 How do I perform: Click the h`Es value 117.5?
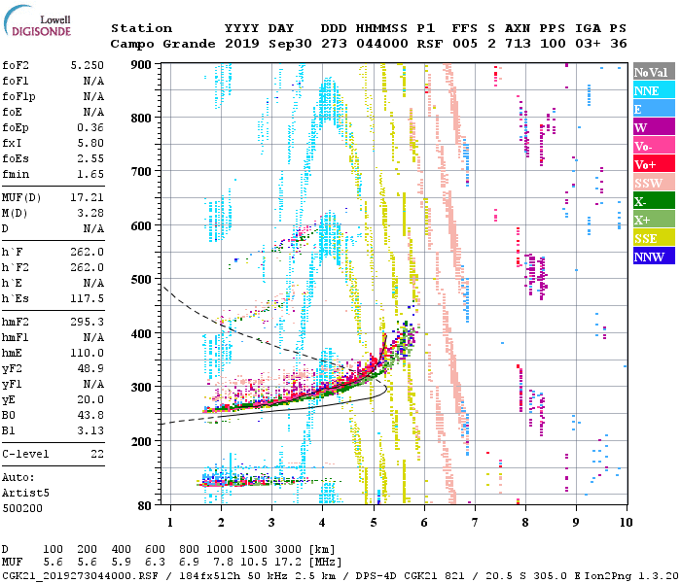pos(88,298)
